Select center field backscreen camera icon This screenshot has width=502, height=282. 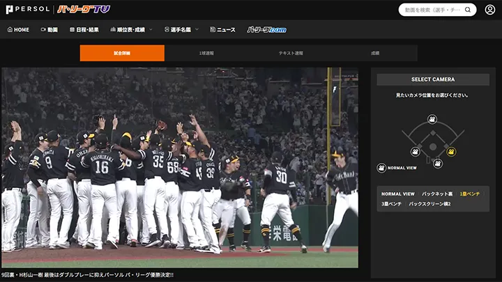coord(432,119)
